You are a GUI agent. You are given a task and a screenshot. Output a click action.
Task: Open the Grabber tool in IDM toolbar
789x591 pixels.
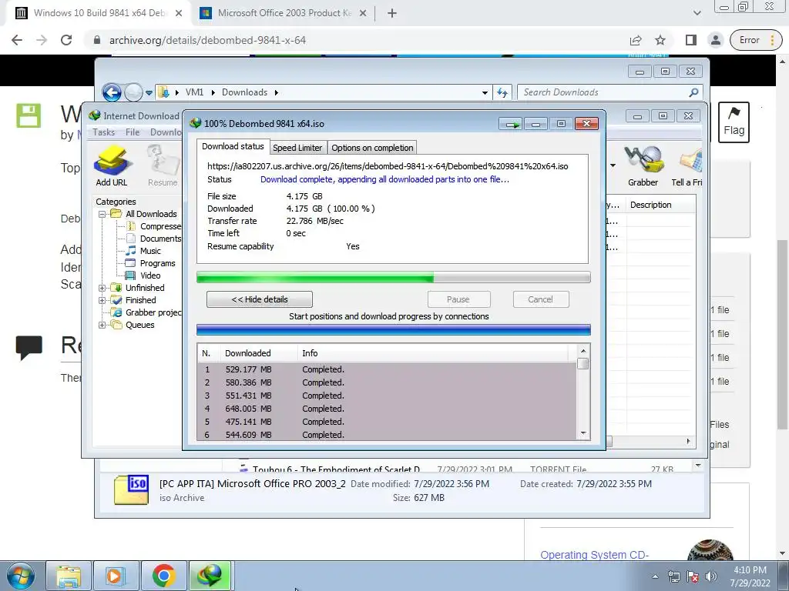click(643, 166)
